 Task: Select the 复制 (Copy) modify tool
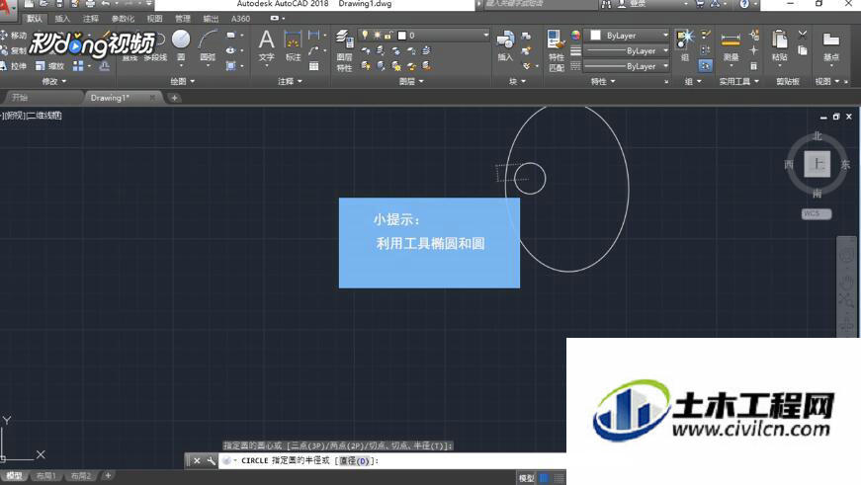pos(13,50)
